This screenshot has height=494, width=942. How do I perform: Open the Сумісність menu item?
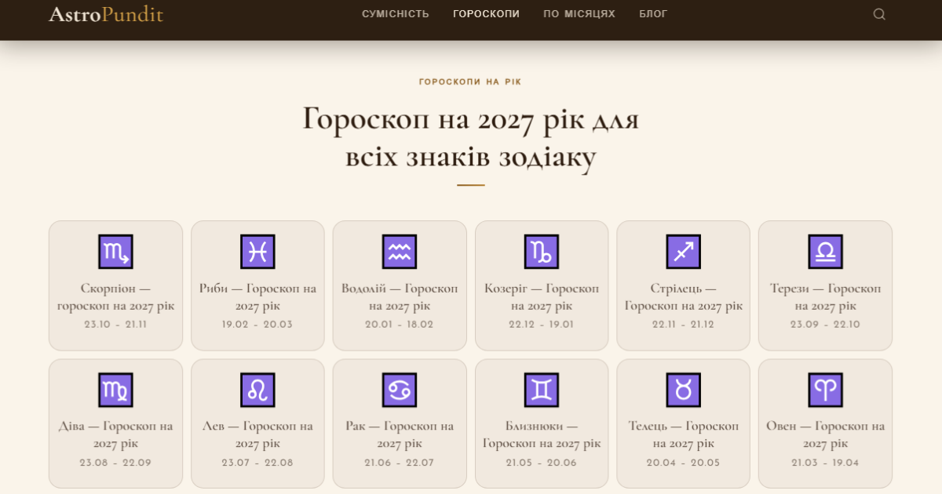(396, 14)
